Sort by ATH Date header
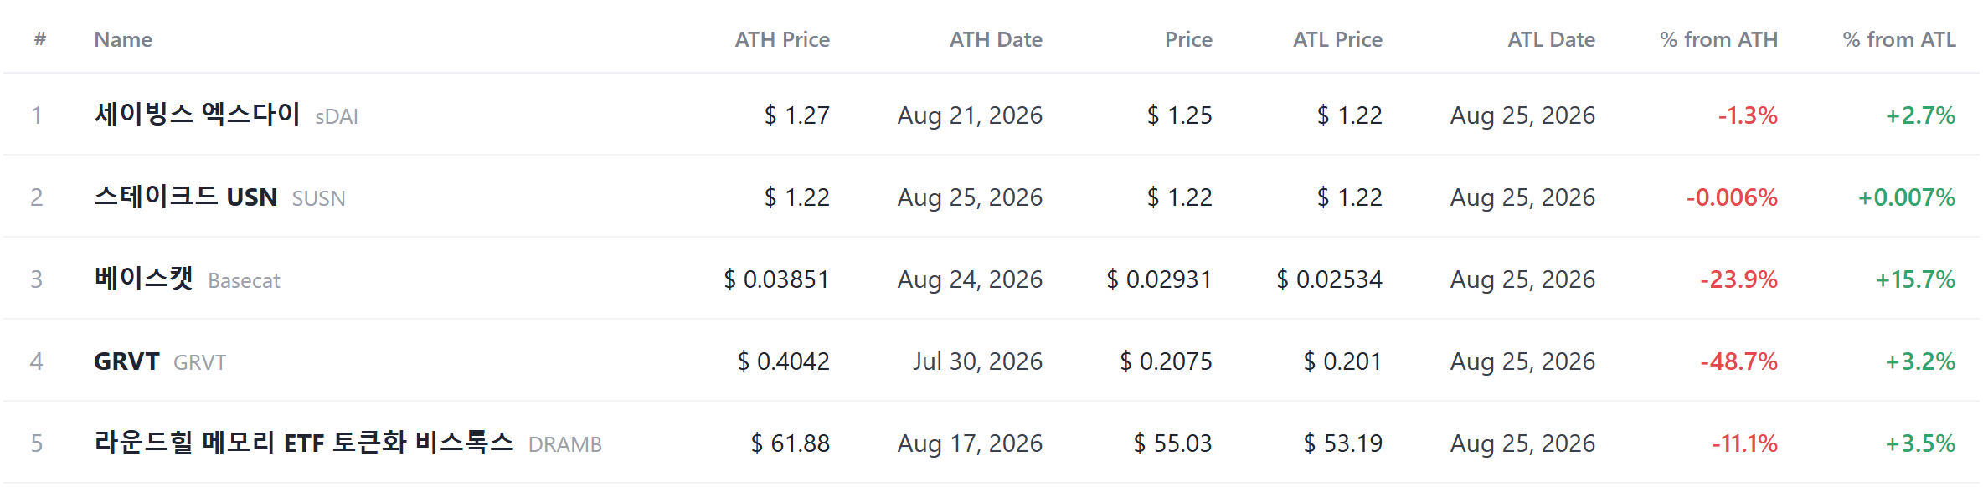 996,39
